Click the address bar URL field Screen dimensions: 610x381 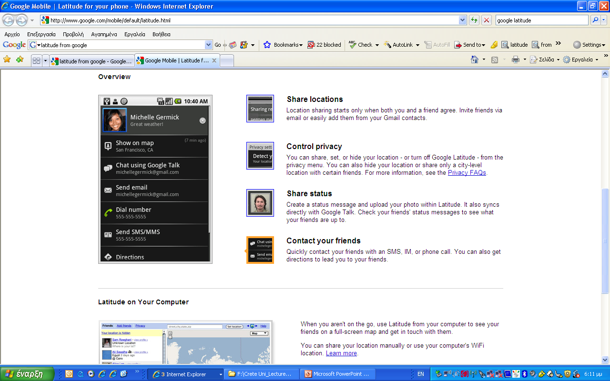tap(249, 20)
